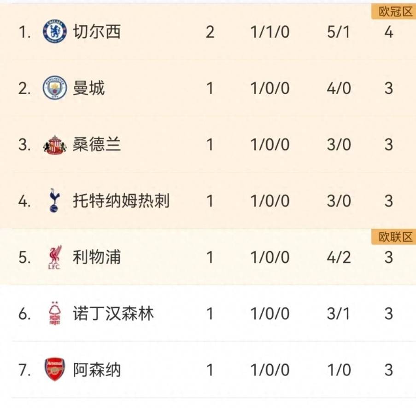This screenshot has height=408, width=416.
Task: Open the 诺丁汉森林 team page
Action: tap(113, 314)
